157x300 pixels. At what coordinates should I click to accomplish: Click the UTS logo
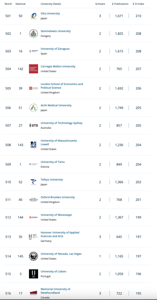[33, 125]
